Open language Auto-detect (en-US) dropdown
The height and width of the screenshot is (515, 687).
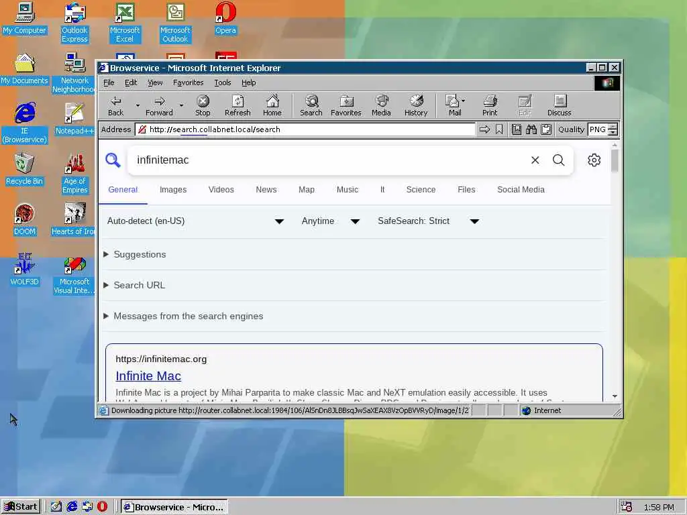195,221
